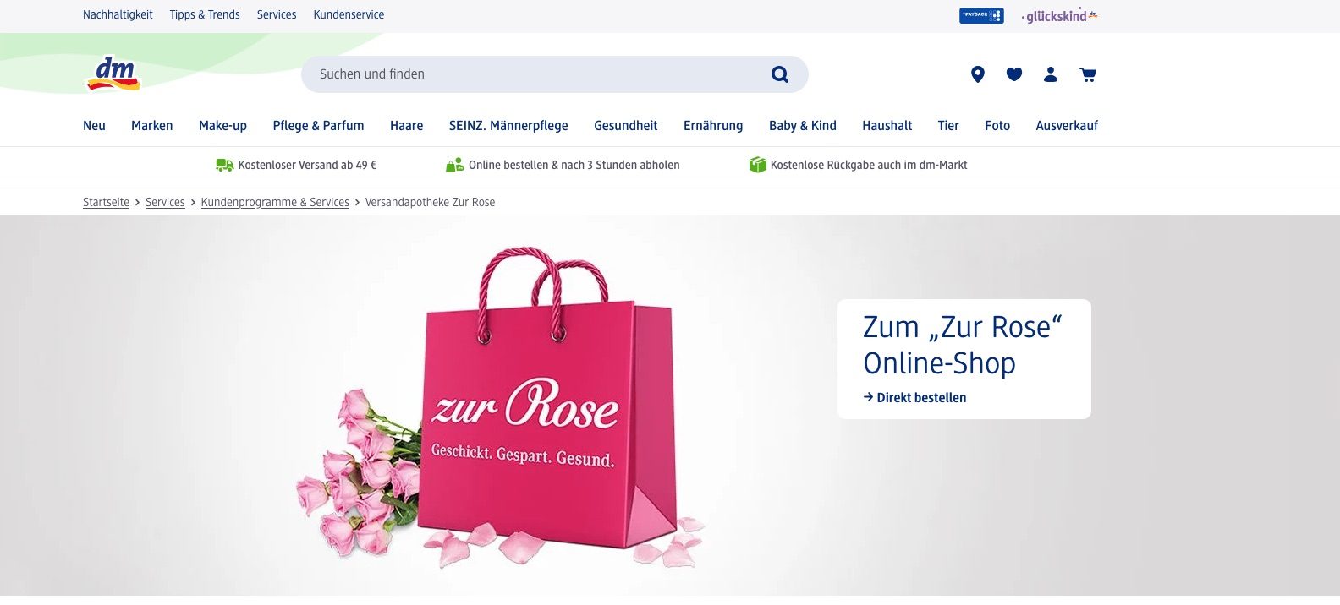Screen dimensions: 1340x605
Task: Open the shopping cart icon
Action: click(1088, 74)
